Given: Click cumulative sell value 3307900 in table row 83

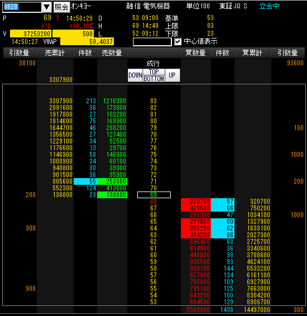Looking at the screenshot, I should (61, 101).
